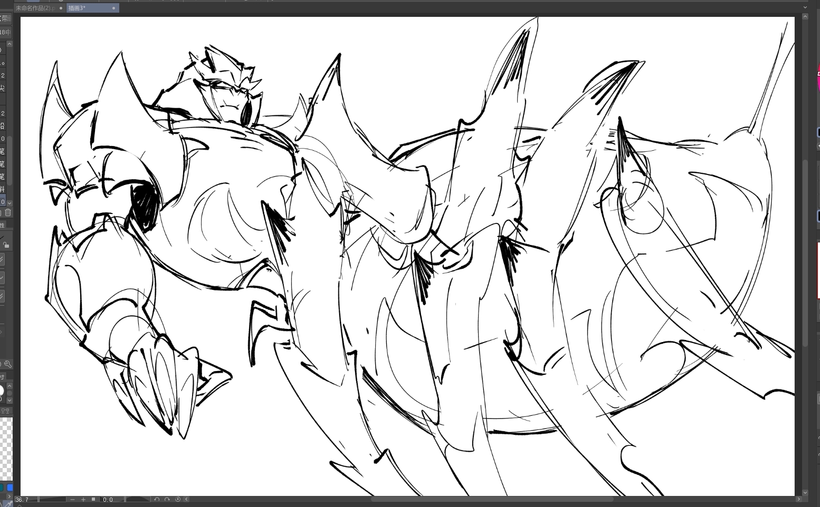Click the canvas horizontal scrollbar
The height and width of the screenshot is (507, 820).
click(x=491, y=499)
